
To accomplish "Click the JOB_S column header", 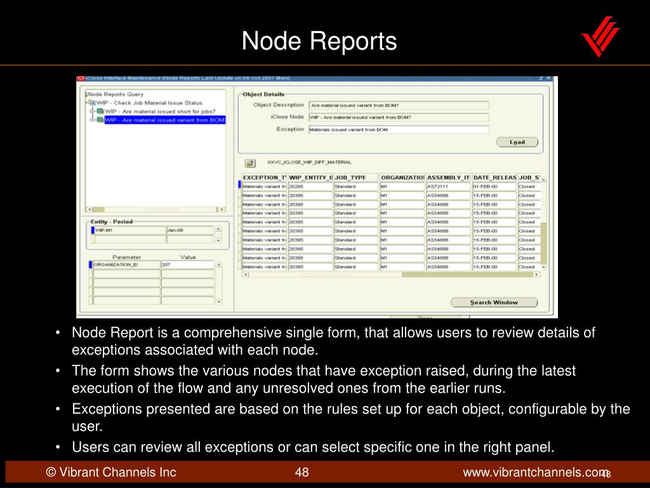I will point(529,178).
